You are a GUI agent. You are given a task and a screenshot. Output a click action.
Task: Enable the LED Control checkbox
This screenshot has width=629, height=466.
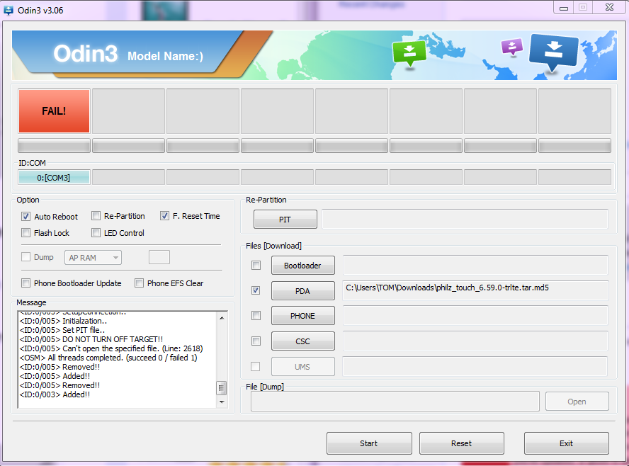click(x=96, y=233)
